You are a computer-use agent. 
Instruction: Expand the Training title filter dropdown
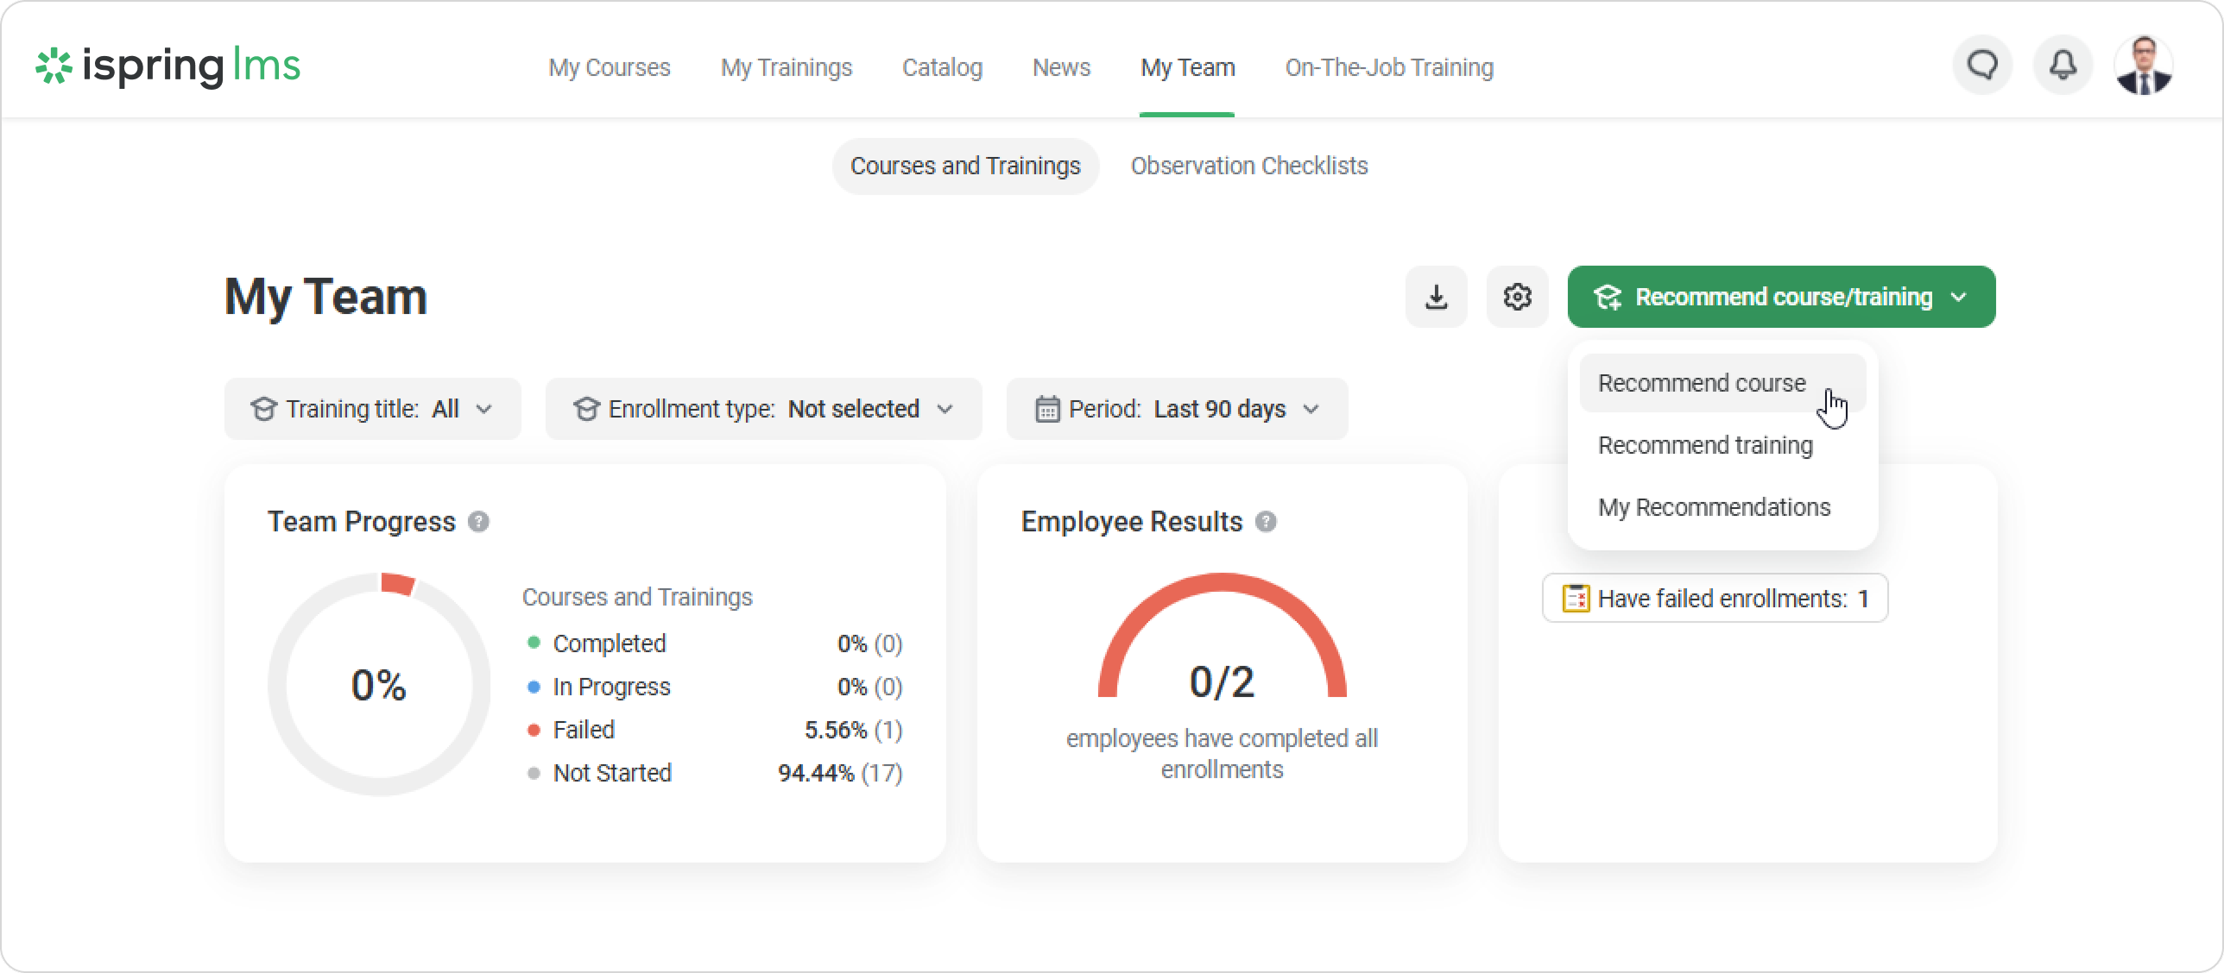(372, 409)
